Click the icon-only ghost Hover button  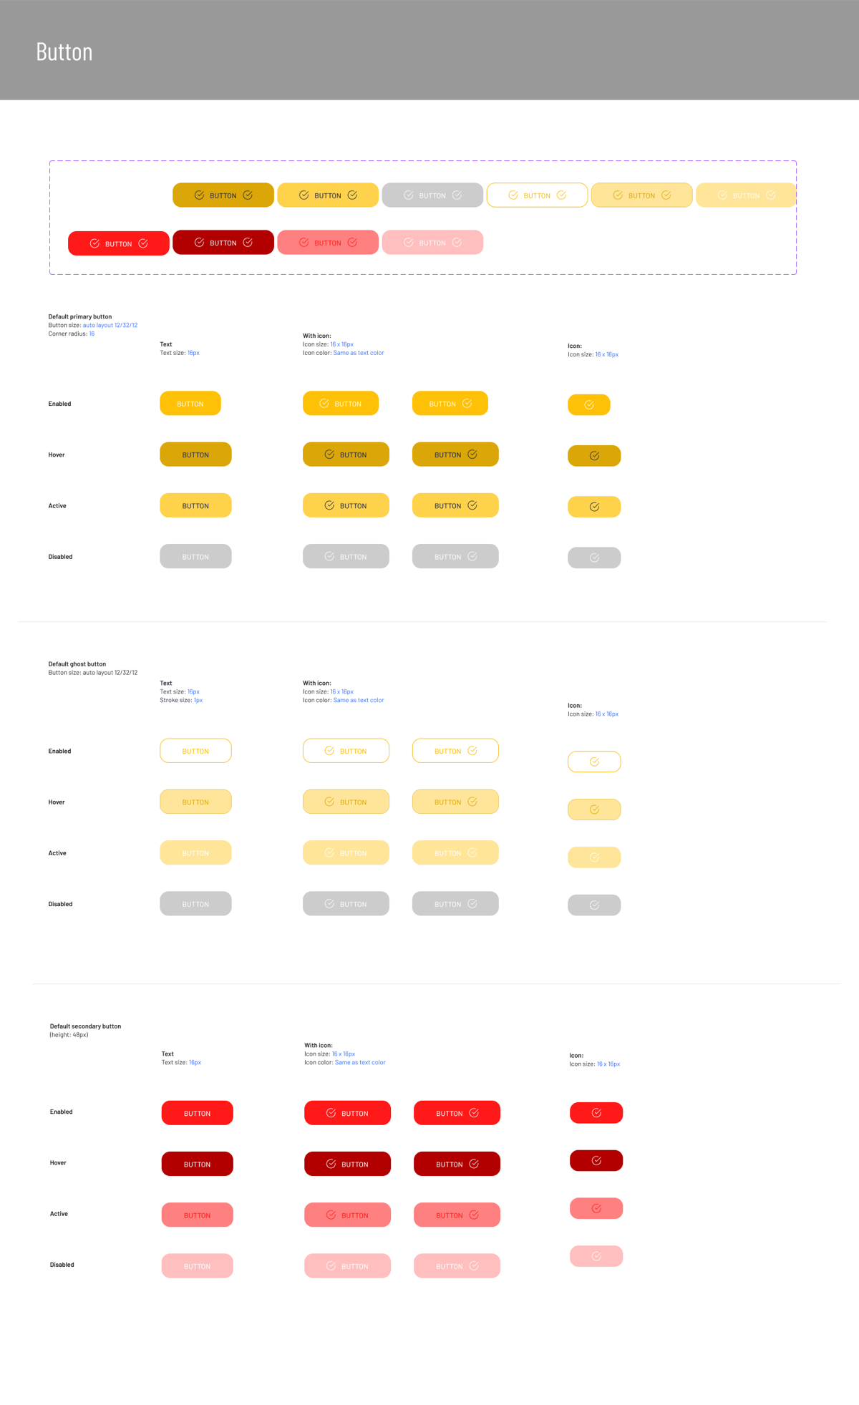point(593,810)
